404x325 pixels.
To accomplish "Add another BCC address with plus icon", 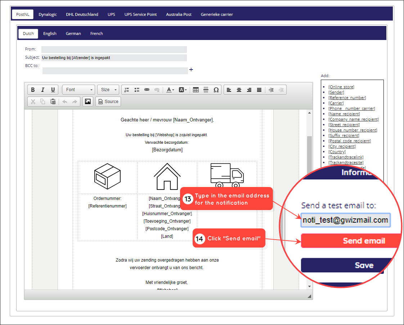I will click(x=191, y=70).
